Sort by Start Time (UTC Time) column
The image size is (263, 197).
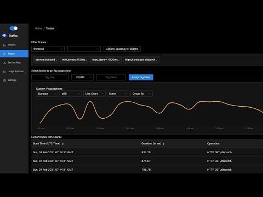coord(62,144)
